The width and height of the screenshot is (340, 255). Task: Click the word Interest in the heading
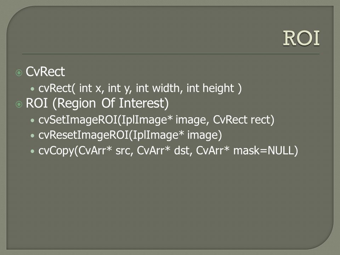click(x=144, y=103)
